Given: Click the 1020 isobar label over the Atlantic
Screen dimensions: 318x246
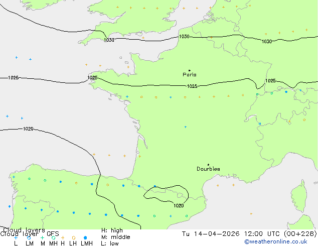Looking at the screenshot, I should (x=28, y=129).
